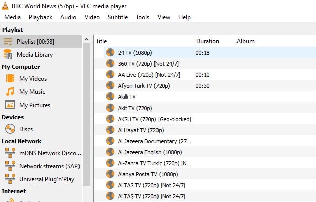Open the Video menu

point(92,17)
